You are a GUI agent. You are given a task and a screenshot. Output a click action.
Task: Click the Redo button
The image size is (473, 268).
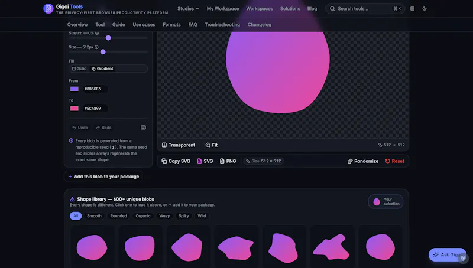104,128
